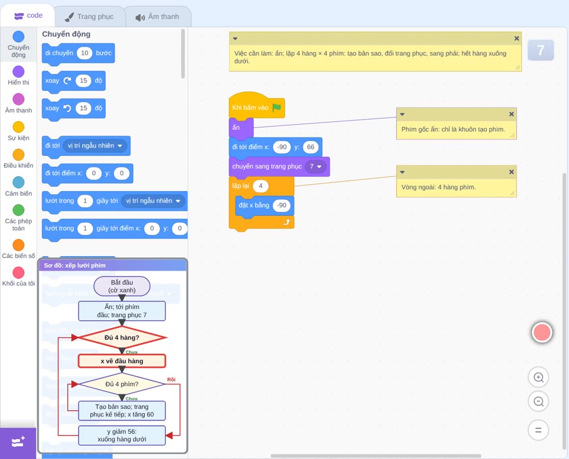Collapse the 'Vòng ngoài: 4 hàng phím' comment
The image size is (569, 459).
tap(402, 172)
